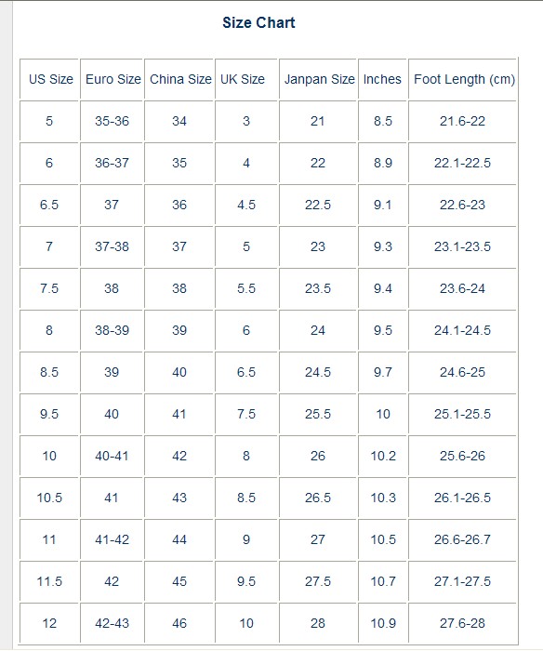This screenshot has height=651, width=543.
Task: Select the US size 6.5 cell
Action: (x=49, y=205)
